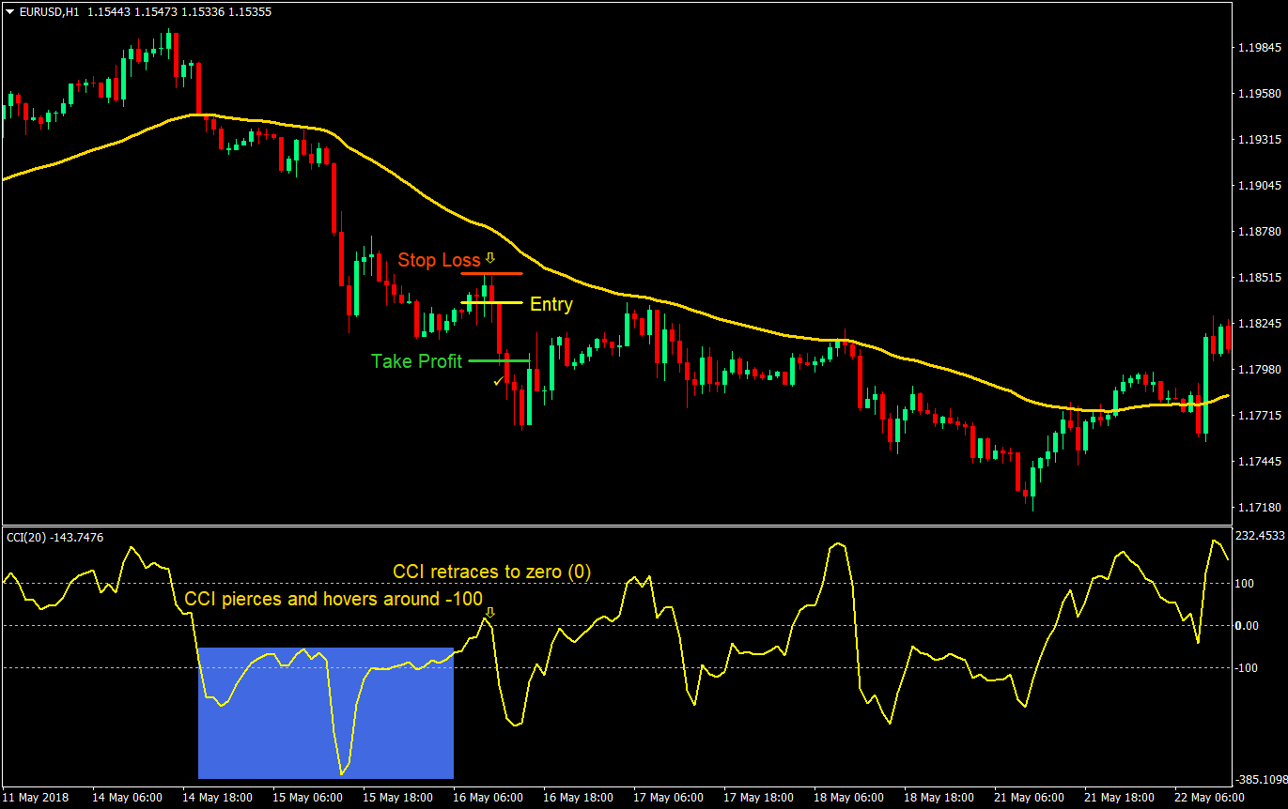Expand the EURUSD chart quote dropdown triangle

tap(9, 13)
